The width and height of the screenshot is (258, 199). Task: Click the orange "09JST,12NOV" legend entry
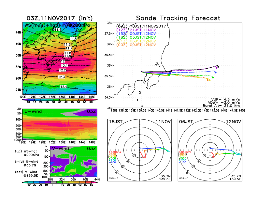[136, 45]
